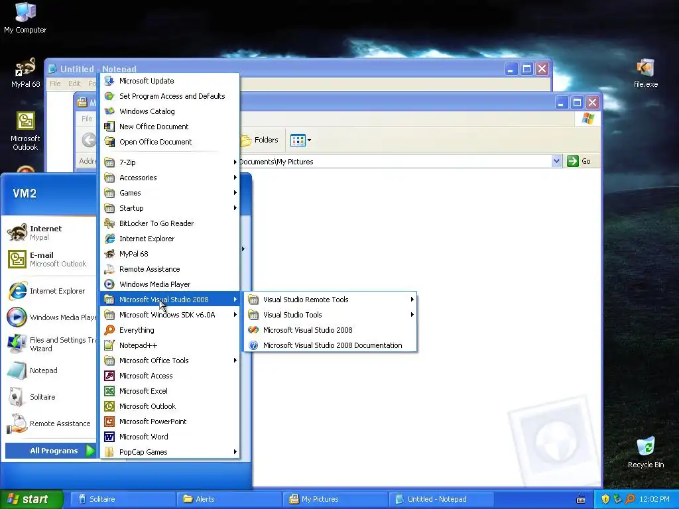Open Solitaire from the Start menu pinned list
This screenshot has width=679, height=509.
[x=50, y=397]
